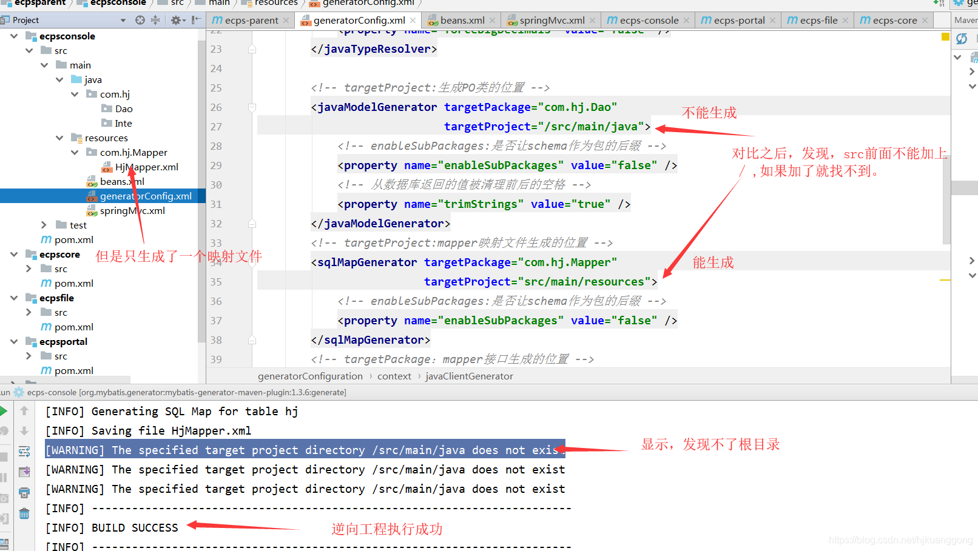Click the yellow inspection warning indicator

click(x=945, y=37)
